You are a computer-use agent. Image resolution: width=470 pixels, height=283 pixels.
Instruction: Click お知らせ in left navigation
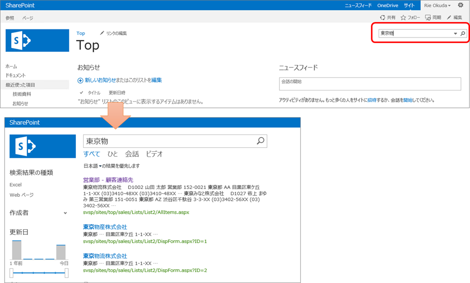[x=20, y=104]
